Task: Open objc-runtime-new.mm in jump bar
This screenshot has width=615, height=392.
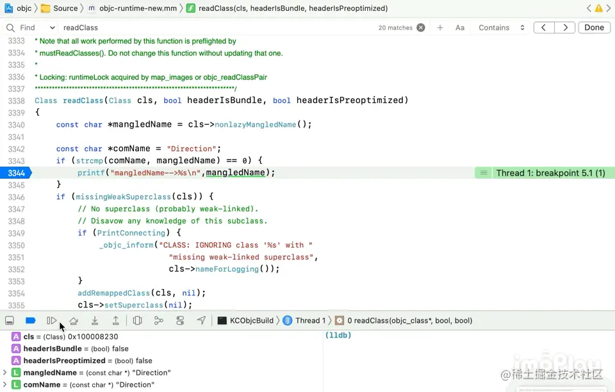Action: pos(132,8)
